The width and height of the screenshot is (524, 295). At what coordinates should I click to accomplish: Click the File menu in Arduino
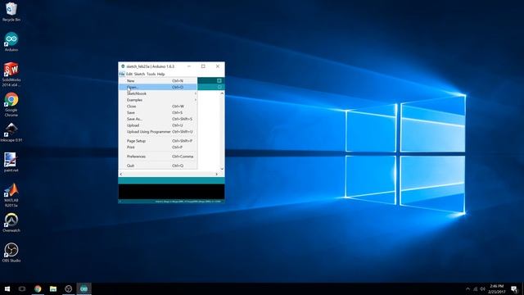click(x=122, y=74)
